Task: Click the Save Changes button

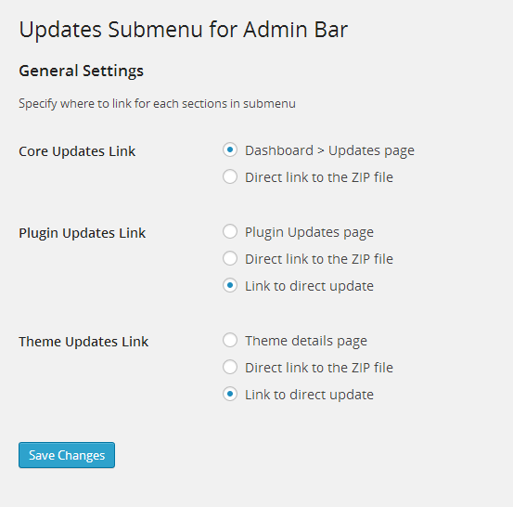Action: pyautogui.click(x=67, y=455)
